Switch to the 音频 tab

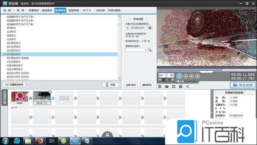coord(21,10)
